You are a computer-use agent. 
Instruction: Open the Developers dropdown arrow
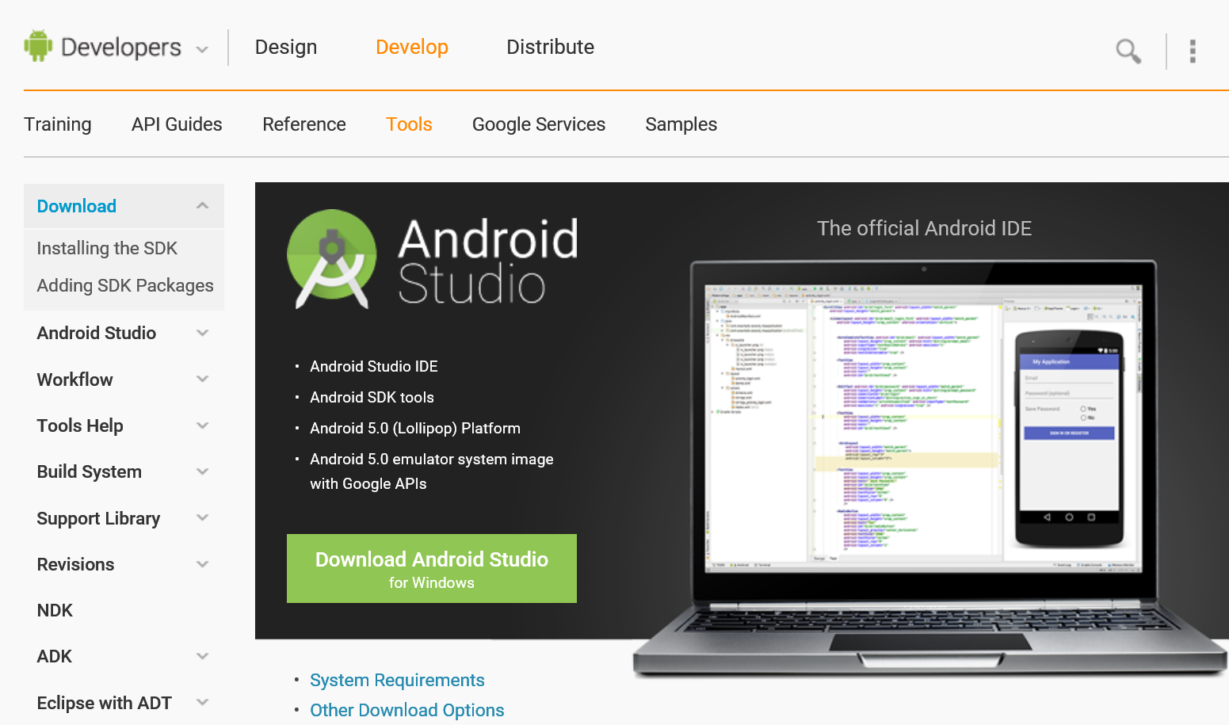pos(203,48)
